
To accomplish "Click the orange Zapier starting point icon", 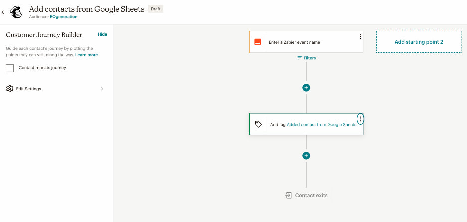I will pyautogui.click(x=257, y=42).
